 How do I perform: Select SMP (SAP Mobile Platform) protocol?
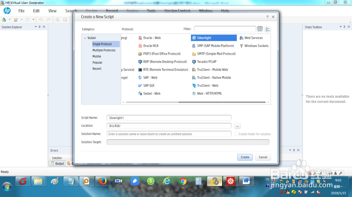[x=213, y=46]
